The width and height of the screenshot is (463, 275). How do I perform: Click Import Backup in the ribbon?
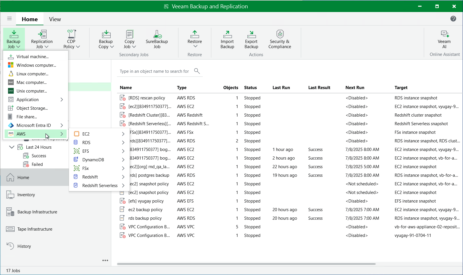click(227, 39)
